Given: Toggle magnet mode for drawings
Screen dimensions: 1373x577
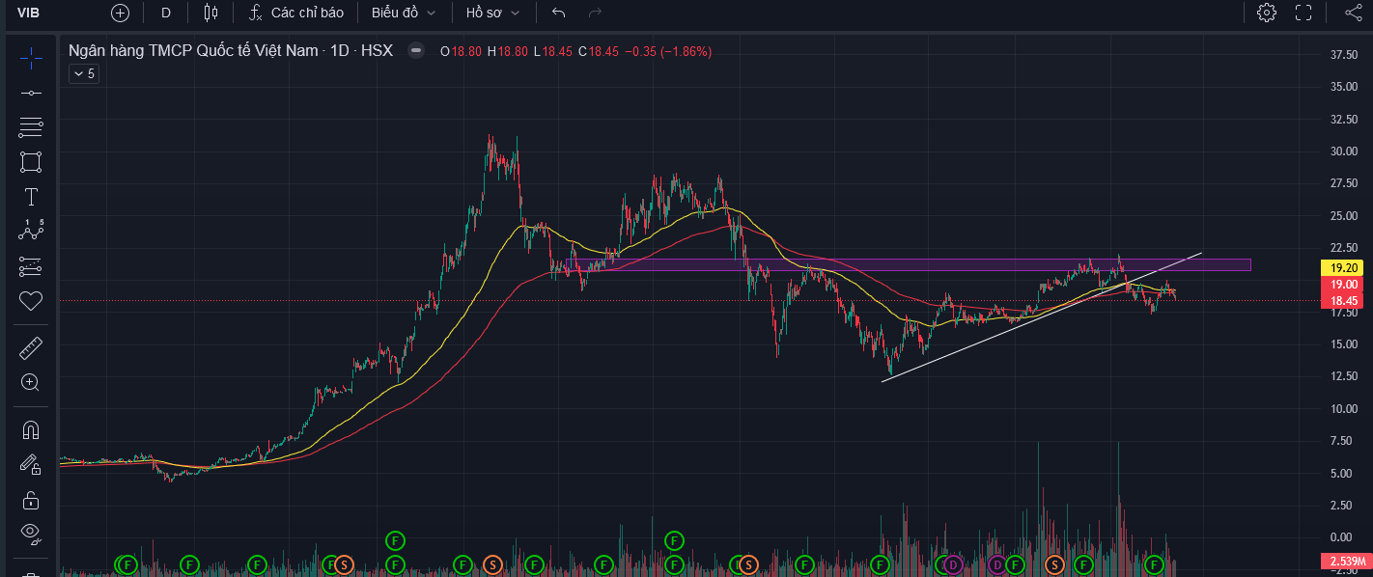Looking at the screenshot, I should (x=31, y=429).
